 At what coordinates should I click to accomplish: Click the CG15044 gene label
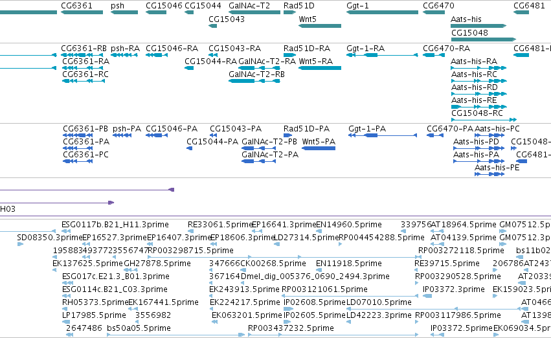203,6
